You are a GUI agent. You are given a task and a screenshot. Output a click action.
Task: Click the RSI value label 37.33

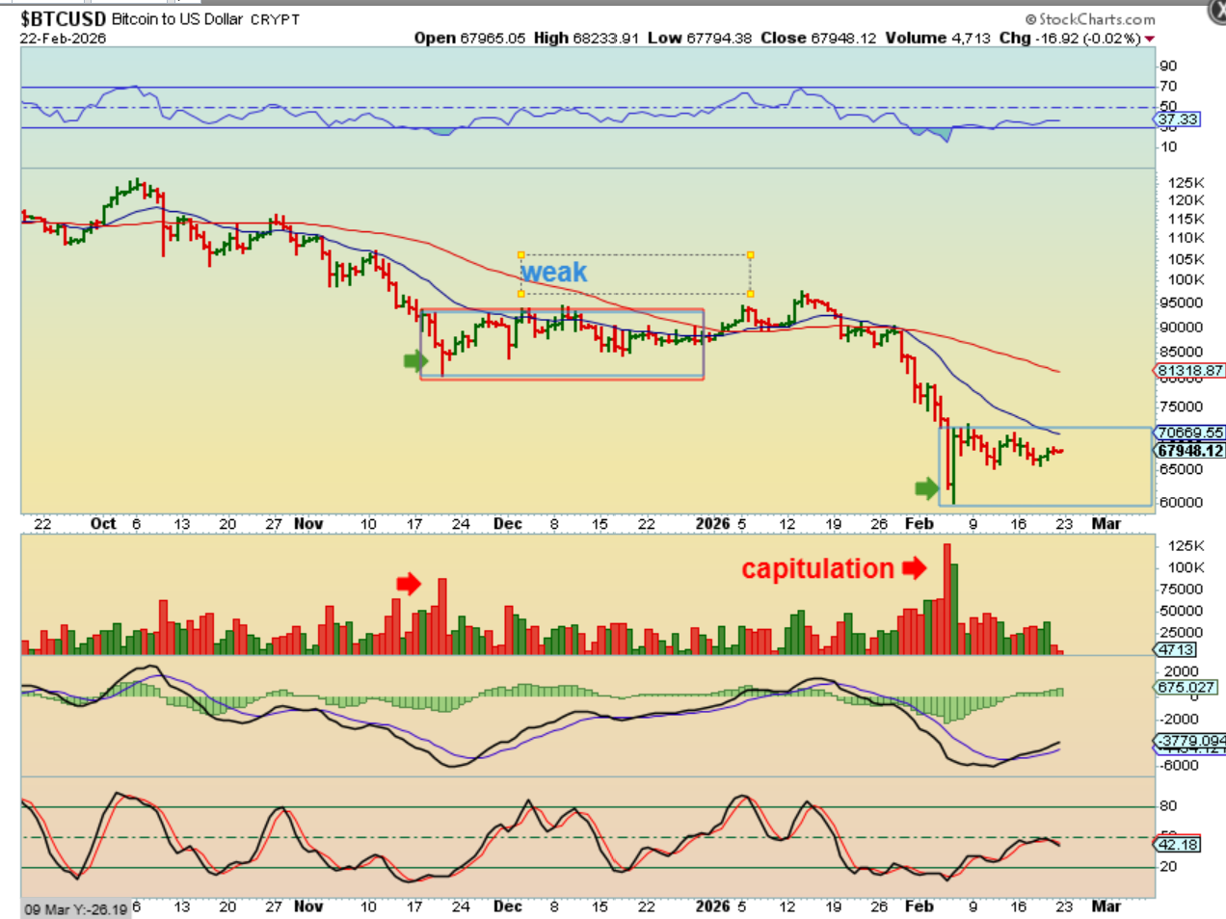[1177, 119]
